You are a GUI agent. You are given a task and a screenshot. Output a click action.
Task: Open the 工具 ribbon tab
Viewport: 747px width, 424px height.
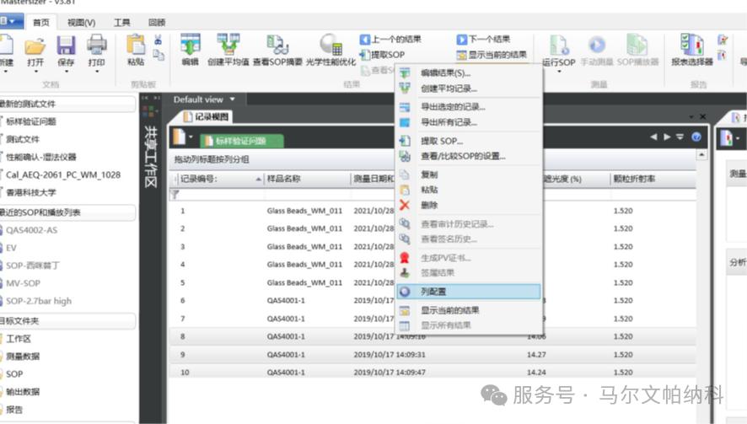tap(122, 23)
